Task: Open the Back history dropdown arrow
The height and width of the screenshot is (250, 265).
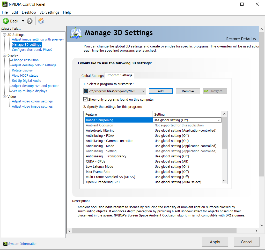Action: point(23,21)
